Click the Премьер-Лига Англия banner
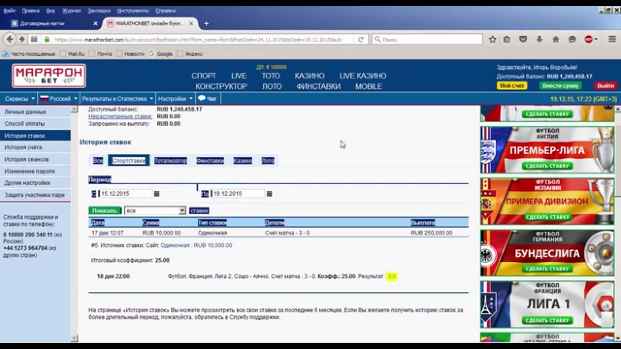The height and width of the screenshot is (349, 621). click(547, 150)
